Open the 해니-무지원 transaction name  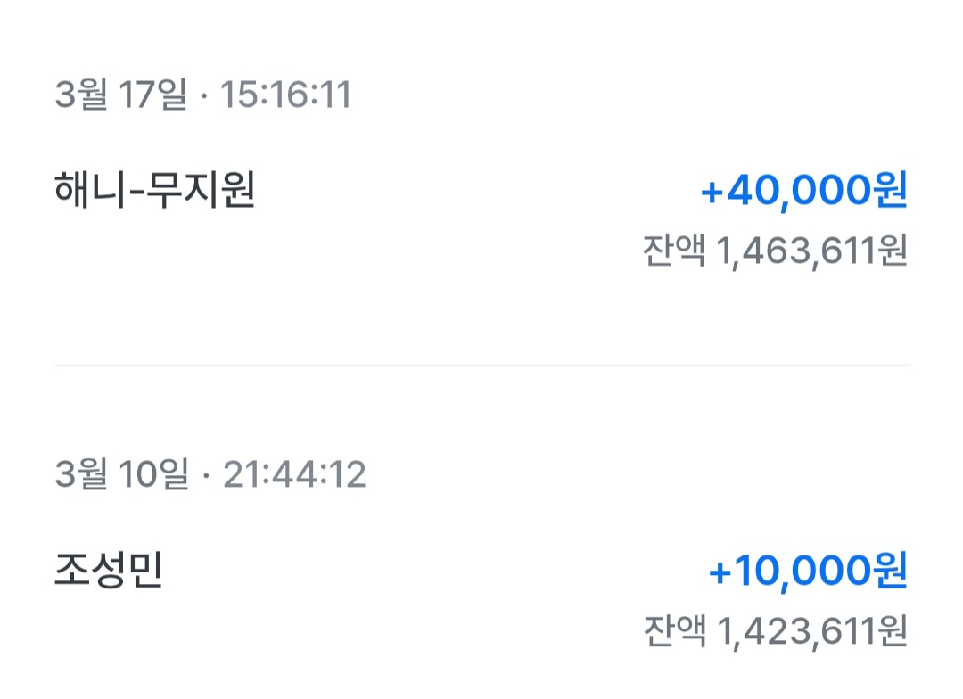155,191
